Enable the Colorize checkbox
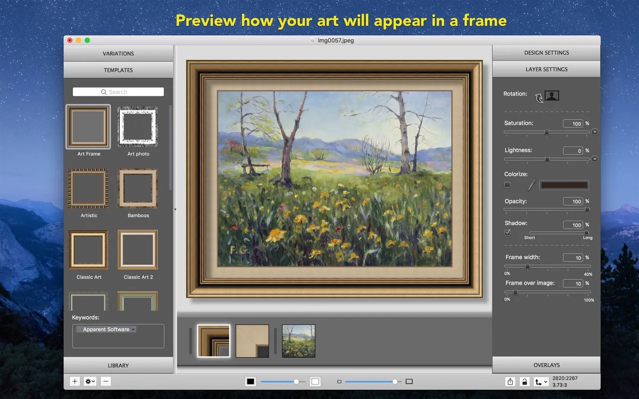 507,185
